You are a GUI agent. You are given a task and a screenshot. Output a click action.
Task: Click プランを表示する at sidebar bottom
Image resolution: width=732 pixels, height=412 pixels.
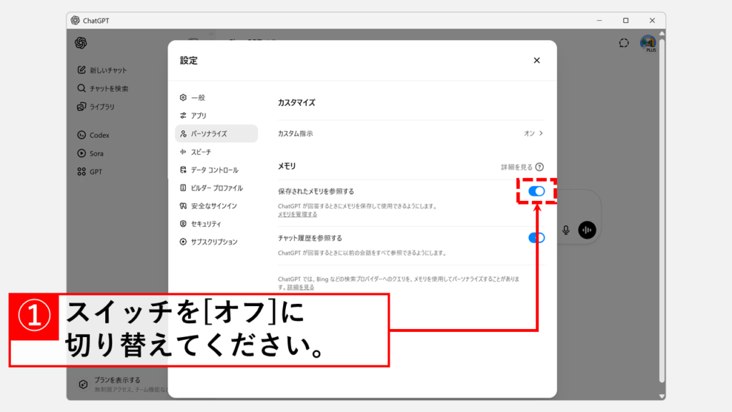(x=117, y=380)
